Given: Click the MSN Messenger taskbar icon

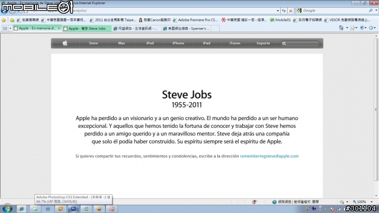Looking at the screenshot, I should point(86,209).
